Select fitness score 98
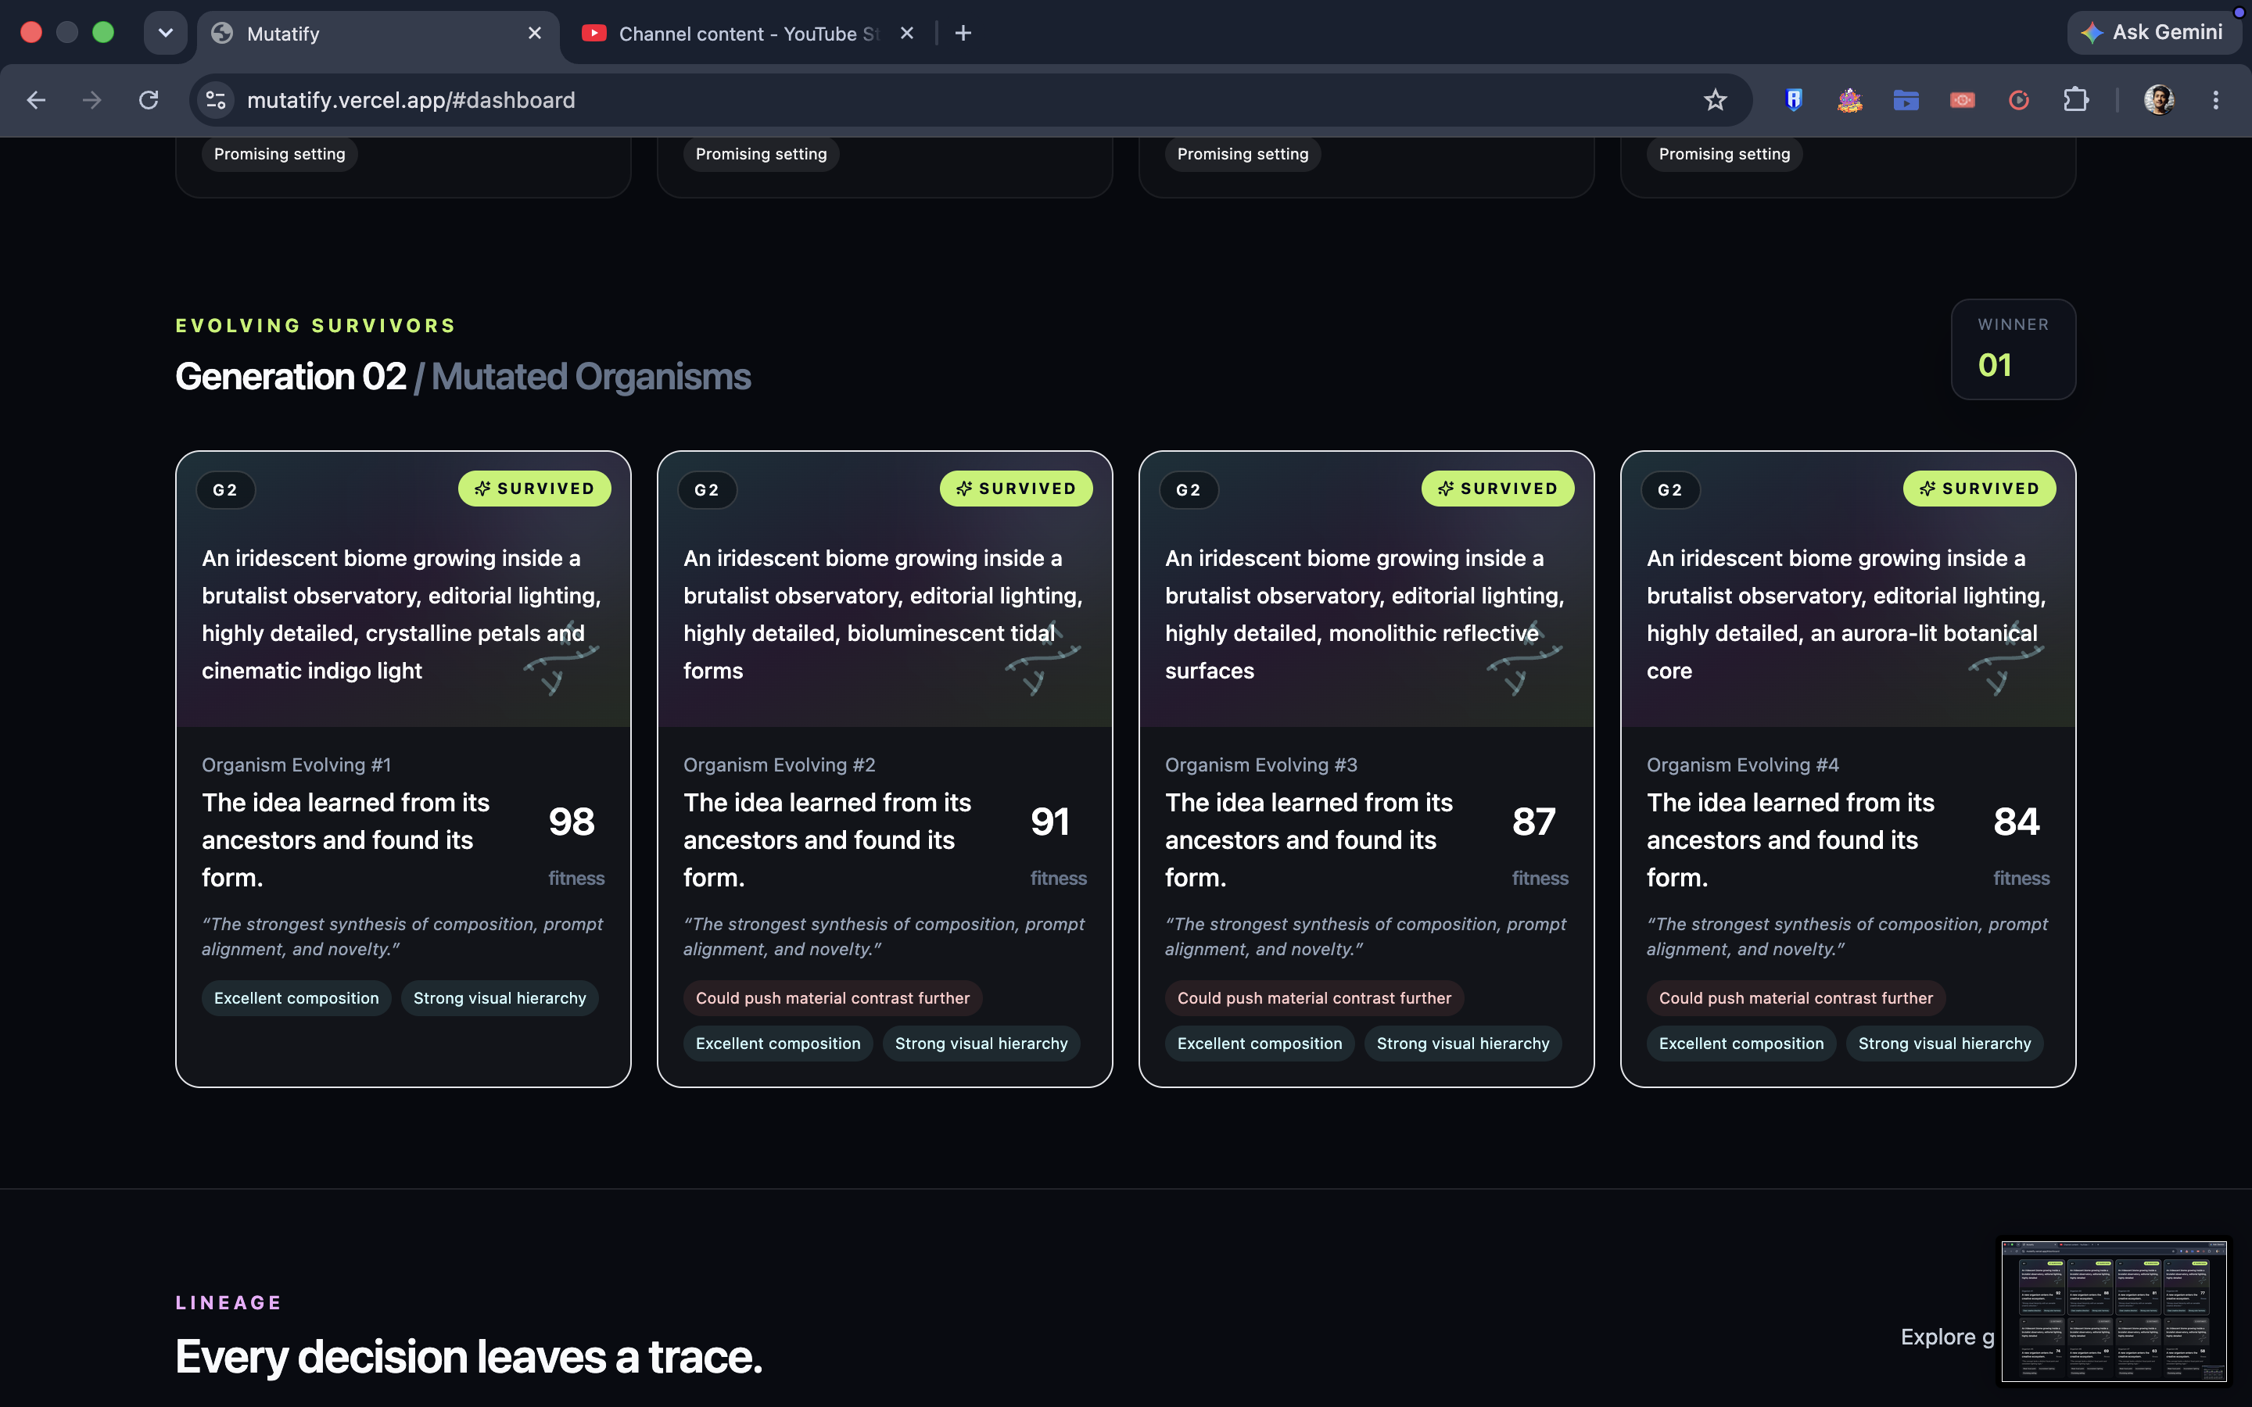 point(572,821)
